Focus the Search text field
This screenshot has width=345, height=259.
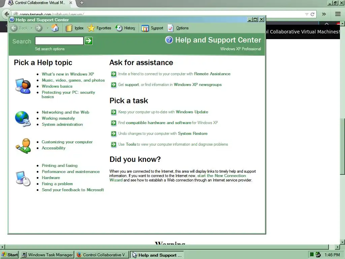tap(59, 41)
